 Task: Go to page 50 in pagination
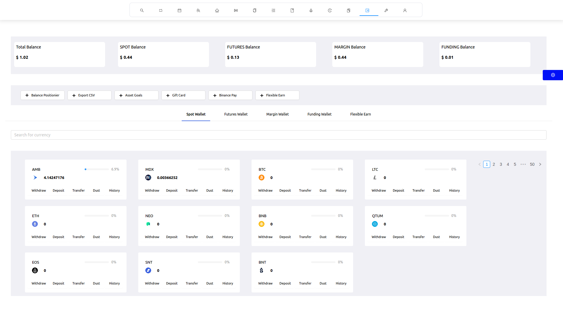click(x=532, y=164)
